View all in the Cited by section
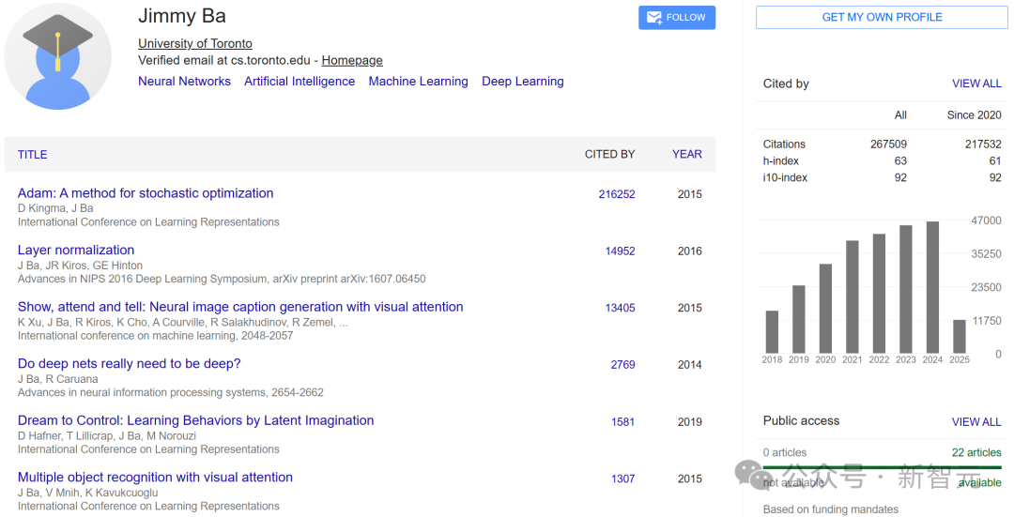1014x517 pixels. coord(976,84)
